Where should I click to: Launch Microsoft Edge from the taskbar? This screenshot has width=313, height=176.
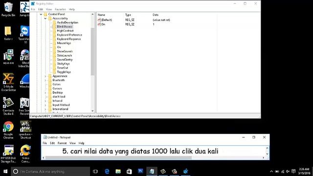tap(107, 171)
